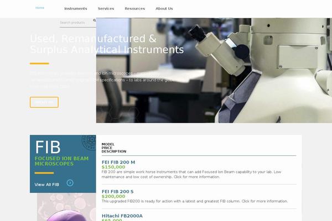Open the FEI FIB 200 M listing

[118, 162]
